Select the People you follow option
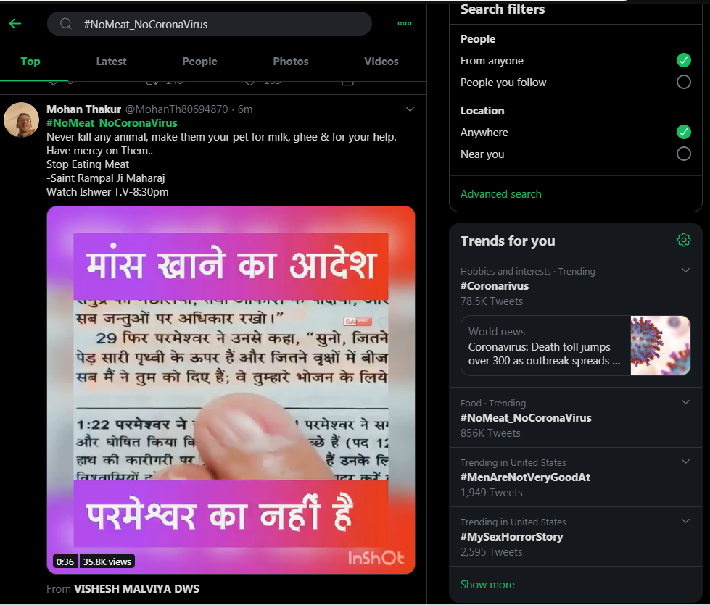This screenshot has height=605, width=710. coord(683,82)
